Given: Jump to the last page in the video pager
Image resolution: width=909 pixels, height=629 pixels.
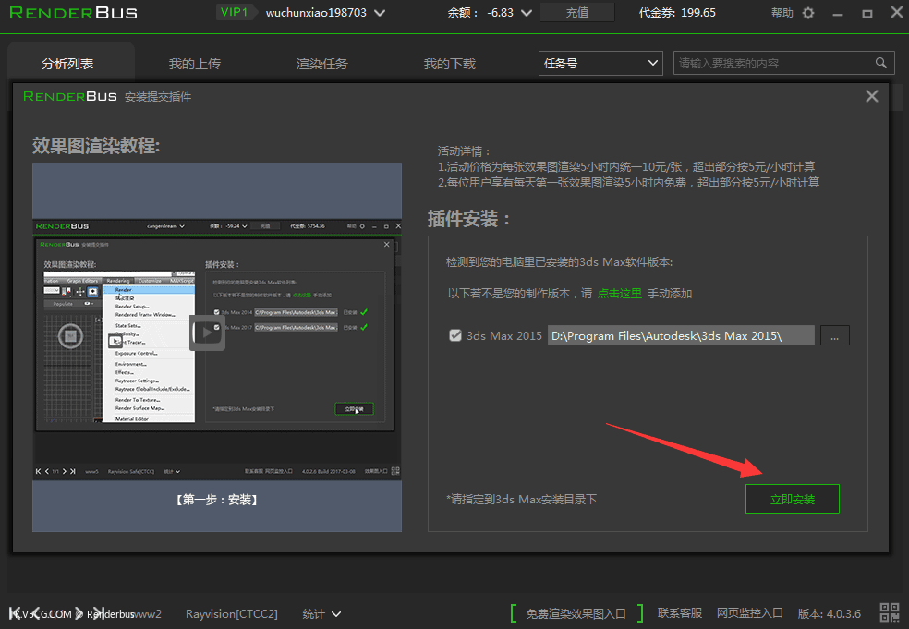Looking at the screenshot, I should click(72, 471).
